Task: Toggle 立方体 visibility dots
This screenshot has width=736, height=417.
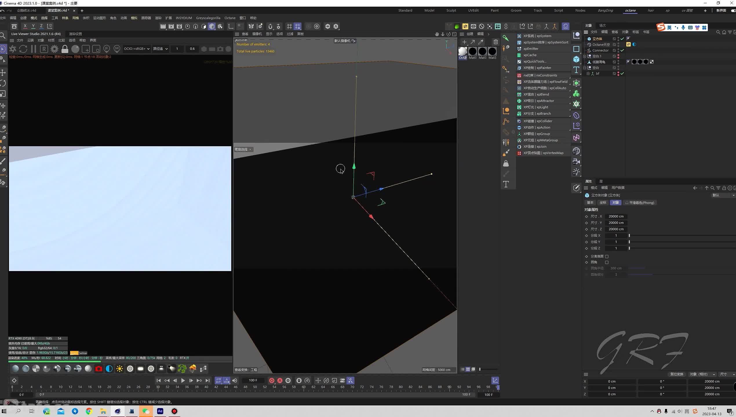Action: click(618, 39)
